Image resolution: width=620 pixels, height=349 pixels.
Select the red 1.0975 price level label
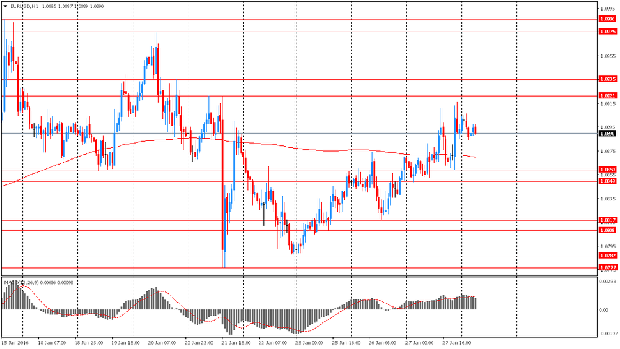(608, 32)
